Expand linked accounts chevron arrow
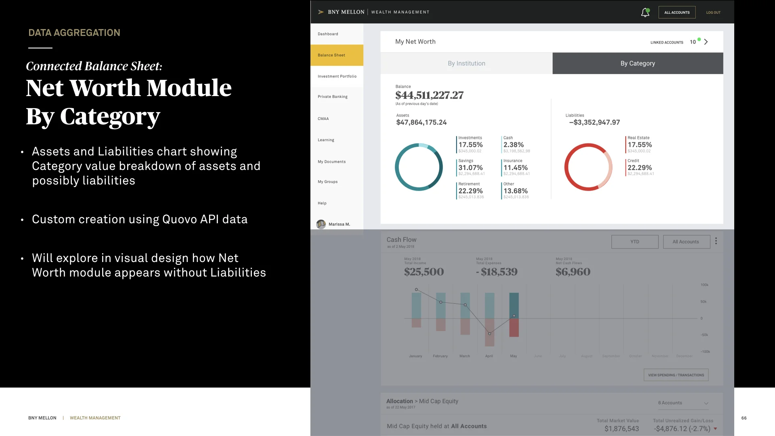This screenshot has width=775, height=436. pos(706,42)
